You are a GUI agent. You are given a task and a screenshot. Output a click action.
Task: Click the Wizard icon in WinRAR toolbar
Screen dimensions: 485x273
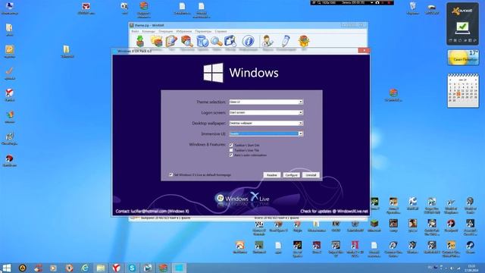(230, 41)
